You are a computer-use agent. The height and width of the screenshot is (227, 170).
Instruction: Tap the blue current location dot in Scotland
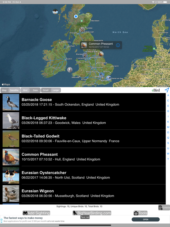tap(76, 16)
